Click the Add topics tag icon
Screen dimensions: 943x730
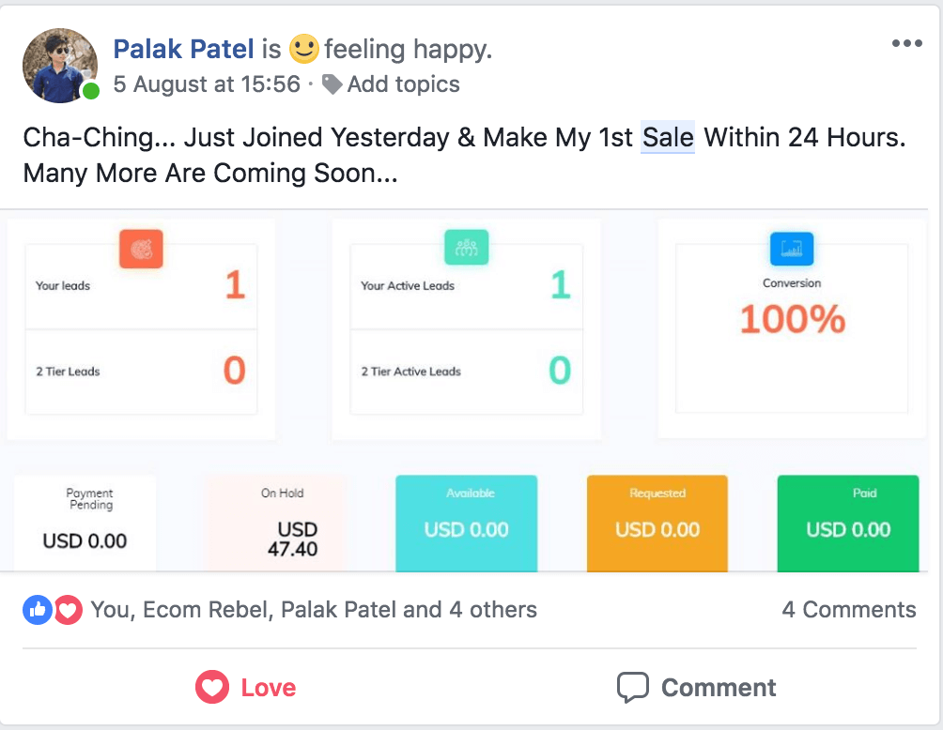coord(332,84)
